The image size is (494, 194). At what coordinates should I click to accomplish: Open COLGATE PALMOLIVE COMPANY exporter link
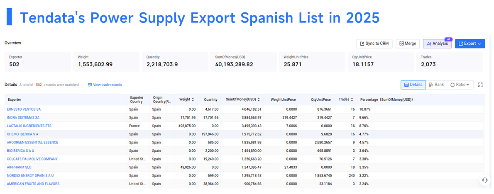pos(32,159)
